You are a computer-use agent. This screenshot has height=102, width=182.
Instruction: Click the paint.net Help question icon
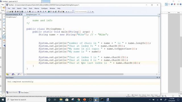181,4
